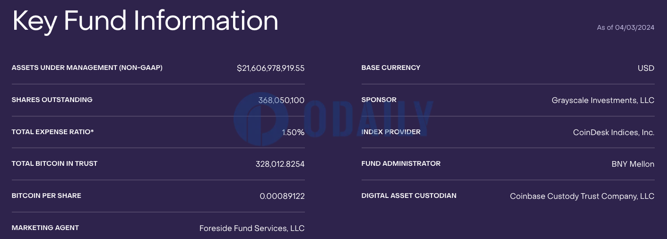Click Coinbase Custody Trust Company, LLC
Viewport: 667px width, 239px height.
point(582,196)
